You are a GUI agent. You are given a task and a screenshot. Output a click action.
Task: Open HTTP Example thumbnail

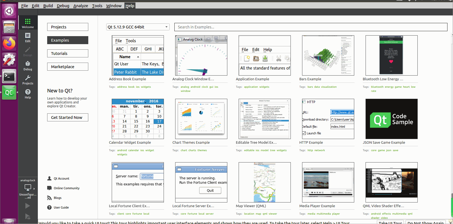pos(328,119)
